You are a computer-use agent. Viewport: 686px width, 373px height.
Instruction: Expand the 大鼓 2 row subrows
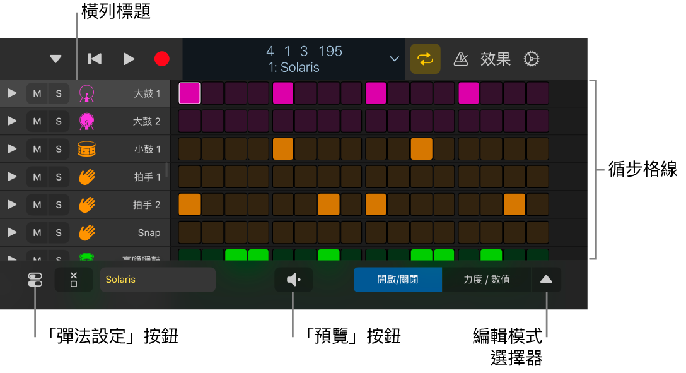point(12,121)
